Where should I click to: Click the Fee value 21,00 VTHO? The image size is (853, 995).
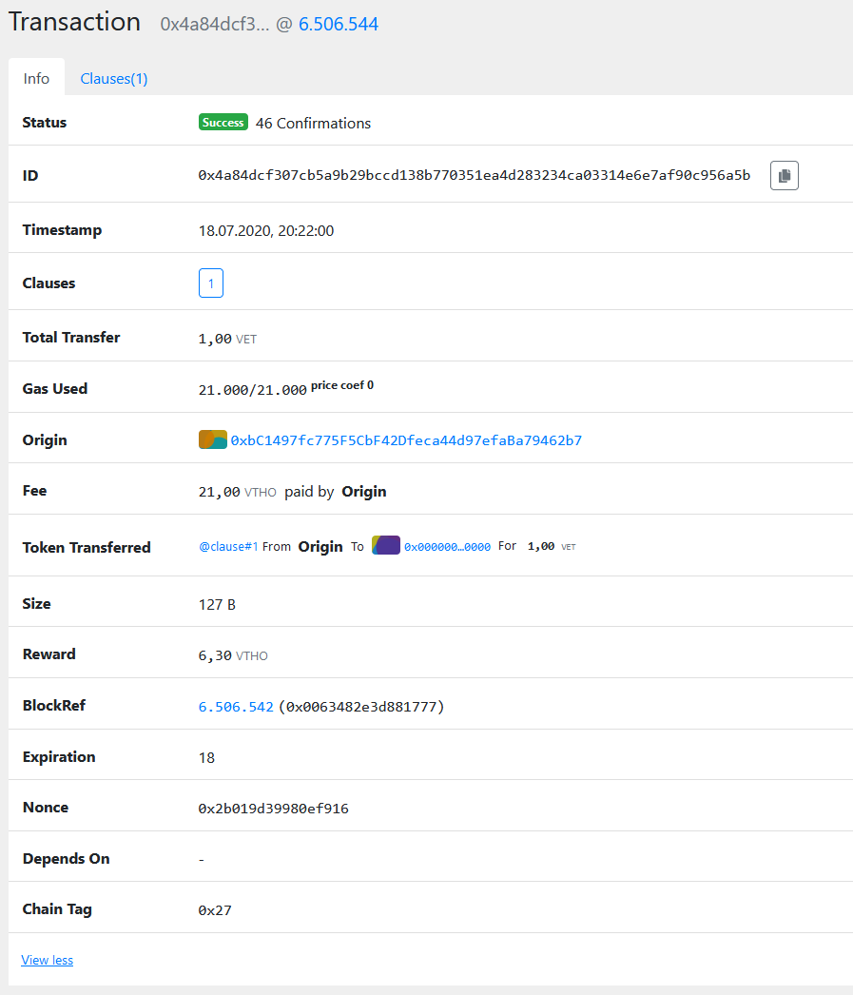click(x=237, y=492)
